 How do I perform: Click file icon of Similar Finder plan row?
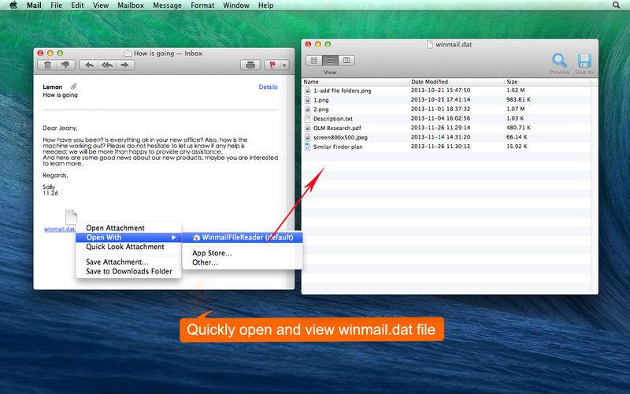pos(308,147)
